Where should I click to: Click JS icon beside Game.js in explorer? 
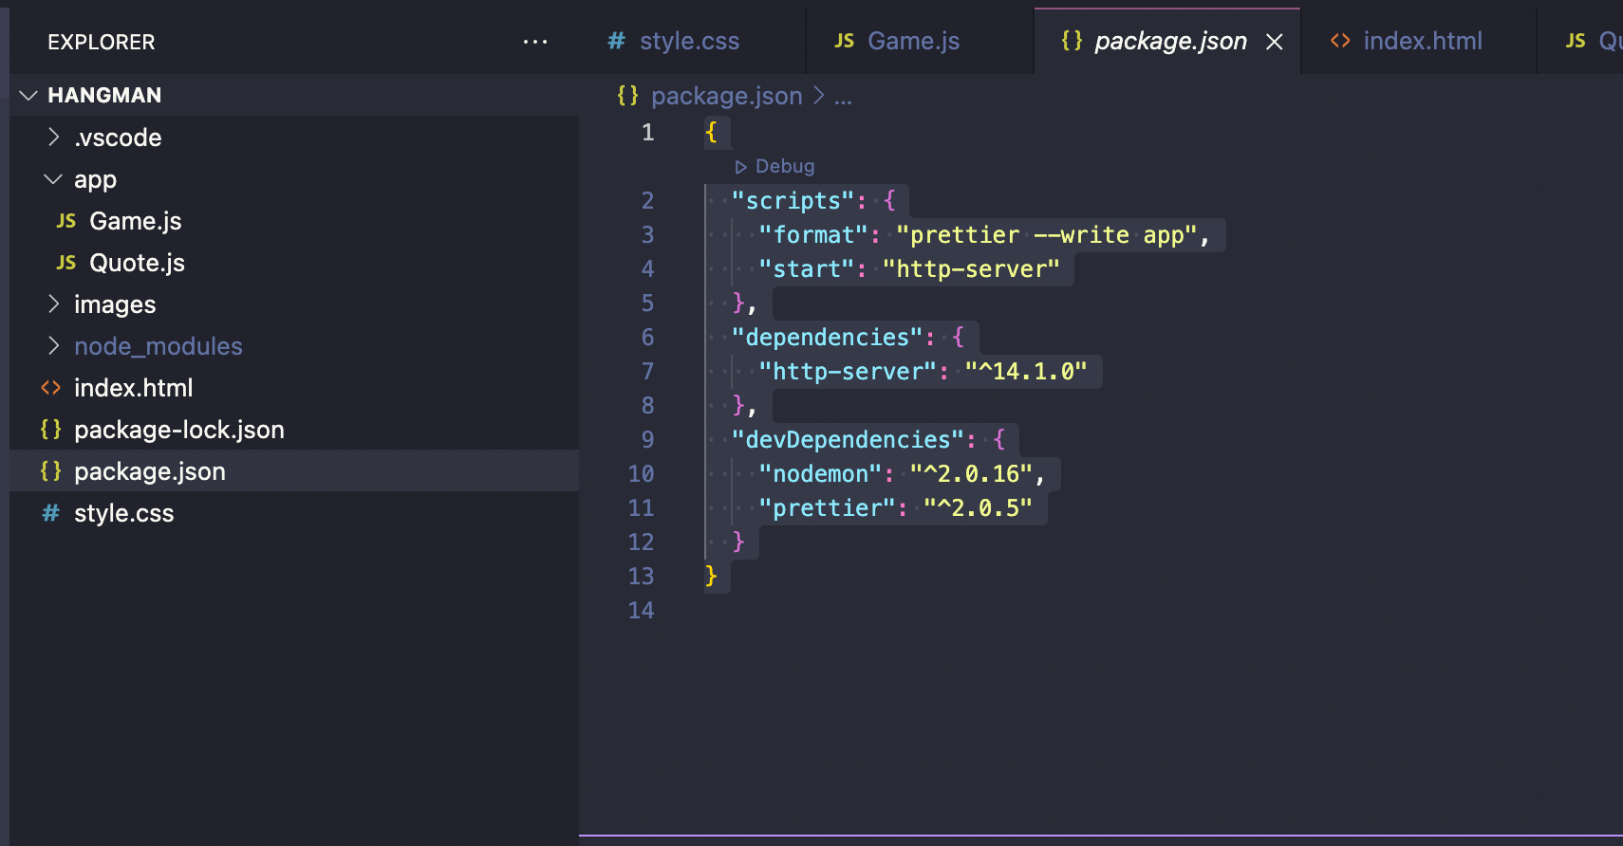click(65, 221)
